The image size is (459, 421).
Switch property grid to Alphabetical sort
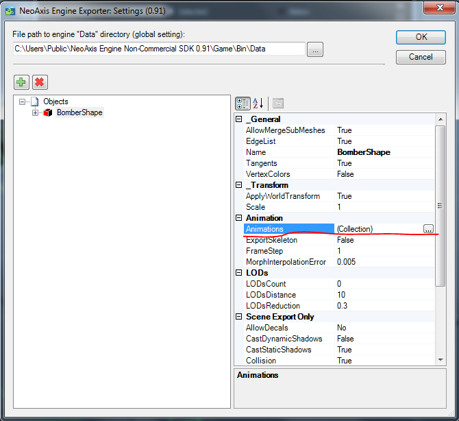click(258, 104)
